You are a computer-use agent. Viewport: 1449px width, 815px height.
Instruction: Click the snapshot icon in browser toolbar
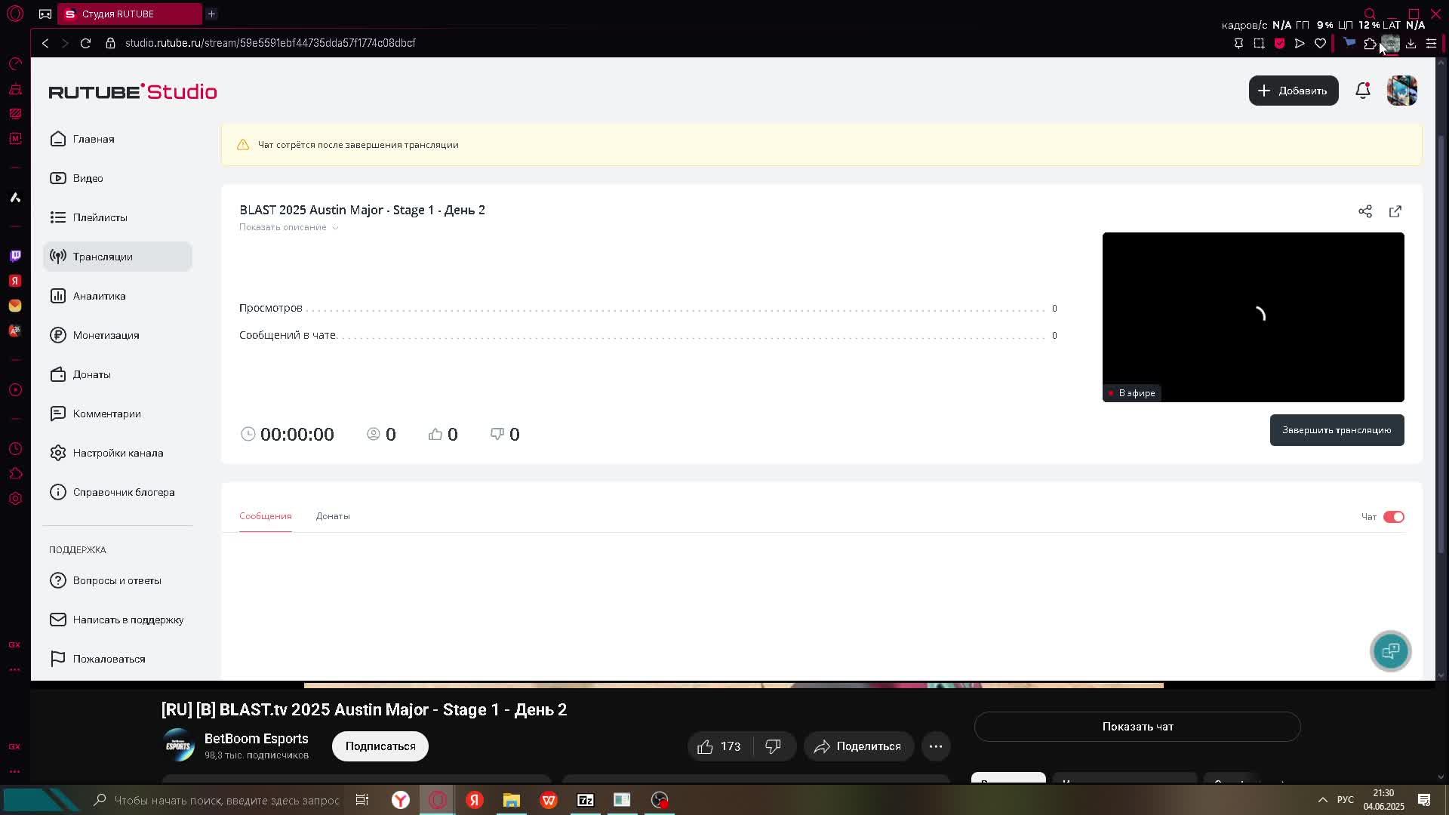click(x=1259, y=44)
